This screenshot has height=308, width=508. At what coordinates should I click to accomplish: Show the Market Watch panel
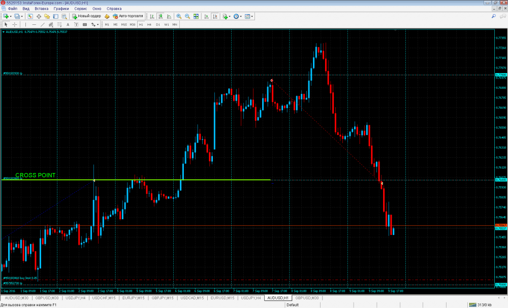pyautogui.click(x=30, y=16)
